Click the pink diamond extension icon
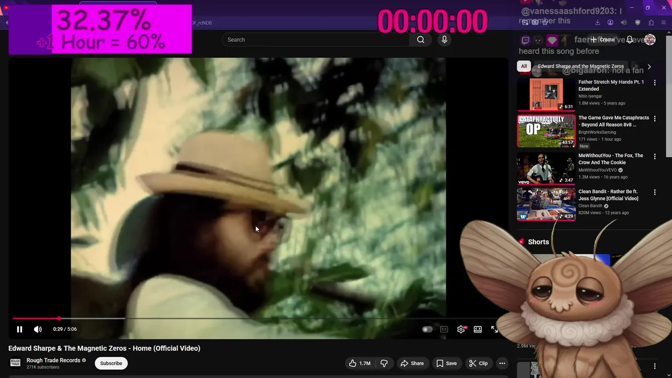Image resolution: width=672 pixels, height=378 pixels. [552, 40]
